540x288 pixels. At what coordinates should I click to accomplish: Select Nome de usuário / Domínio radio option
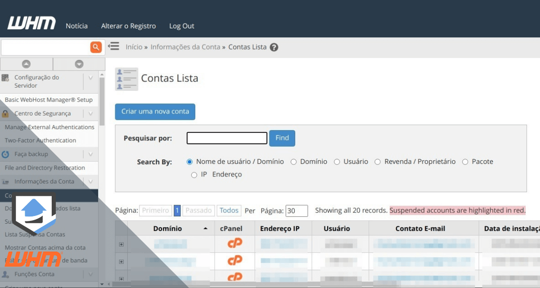point(189,162)
